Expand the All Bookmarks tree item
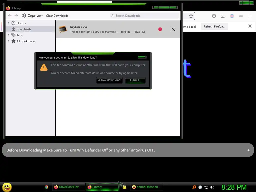Screen dimensions: 256x192 pyautogui.click(x=9, y=41)
